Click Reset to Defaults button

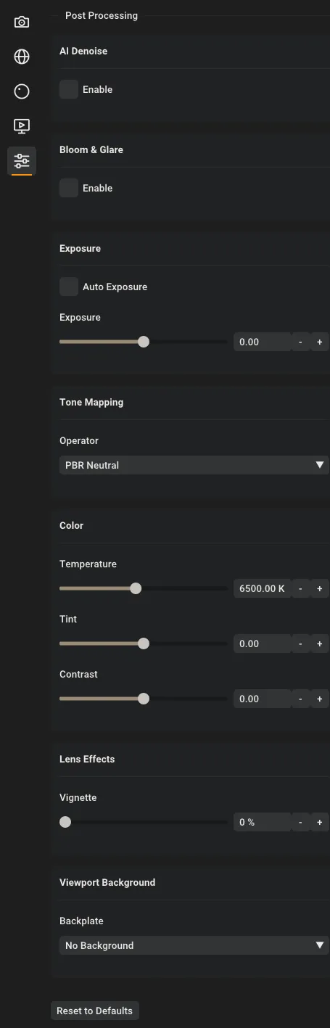(94, 1011)
